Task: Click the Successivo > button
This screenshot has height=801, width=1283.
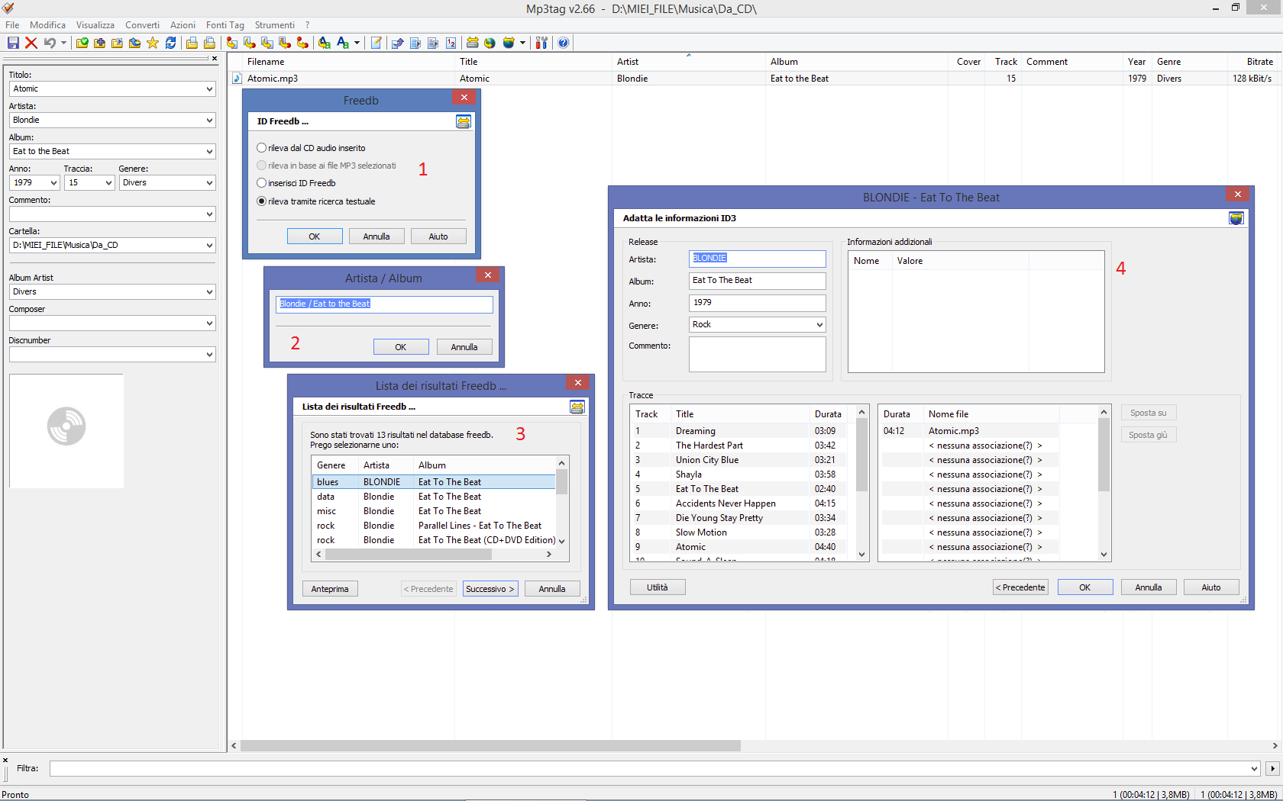Action: [490, 589]
